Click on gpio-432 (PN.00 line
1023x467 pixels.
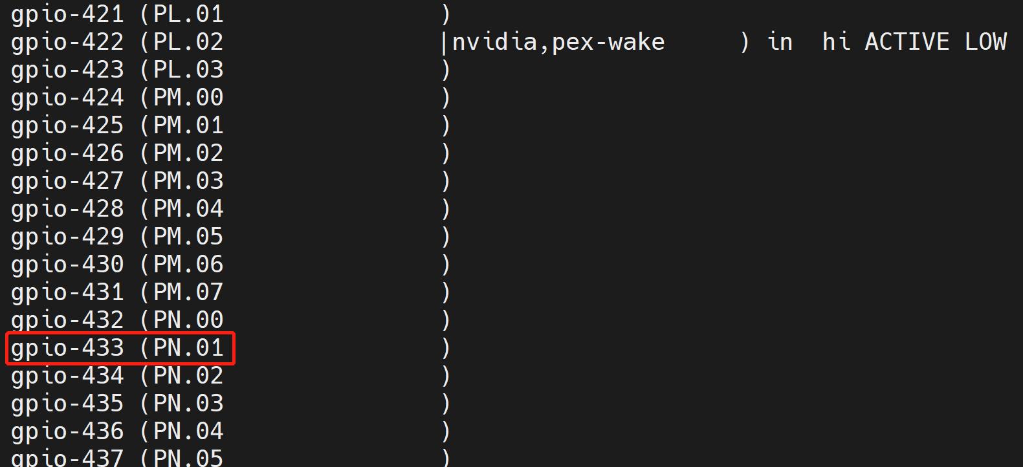pyautogui.click(x=117, y=321)
